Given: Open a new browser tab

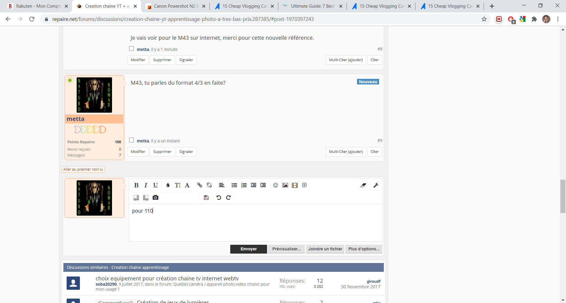Looking at the screenshot, I should [x=492, y=6].
